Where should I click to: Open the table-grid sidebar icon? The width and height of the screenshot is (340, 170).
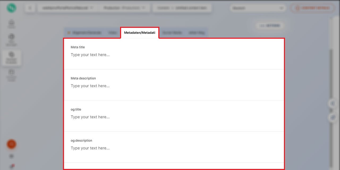pyautogui.click(x=11, y=74)
